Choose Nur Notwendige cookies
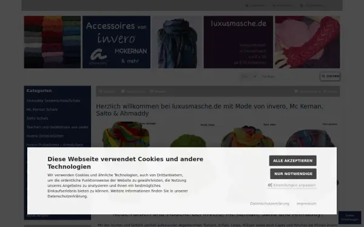The image size is (364, 227). point(293,174)
